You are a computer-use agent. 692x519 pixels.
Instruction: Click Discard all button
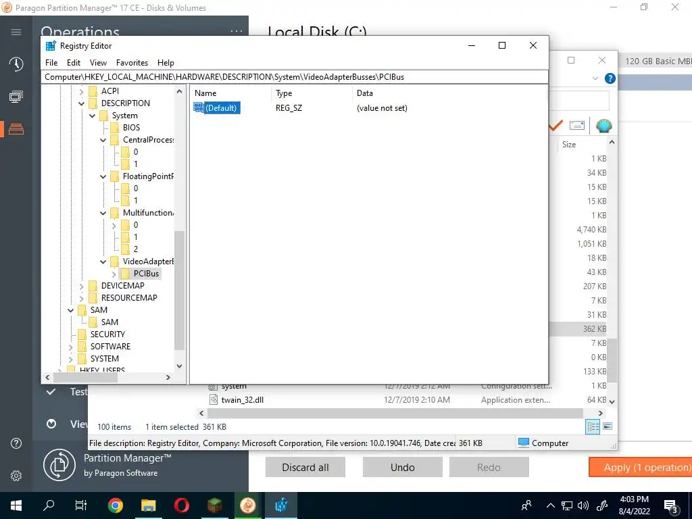[x=305, y=467]
